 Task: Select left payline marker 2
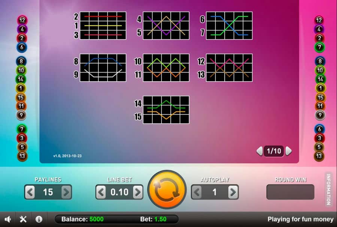pyautogui.click(x=22, y=38)
